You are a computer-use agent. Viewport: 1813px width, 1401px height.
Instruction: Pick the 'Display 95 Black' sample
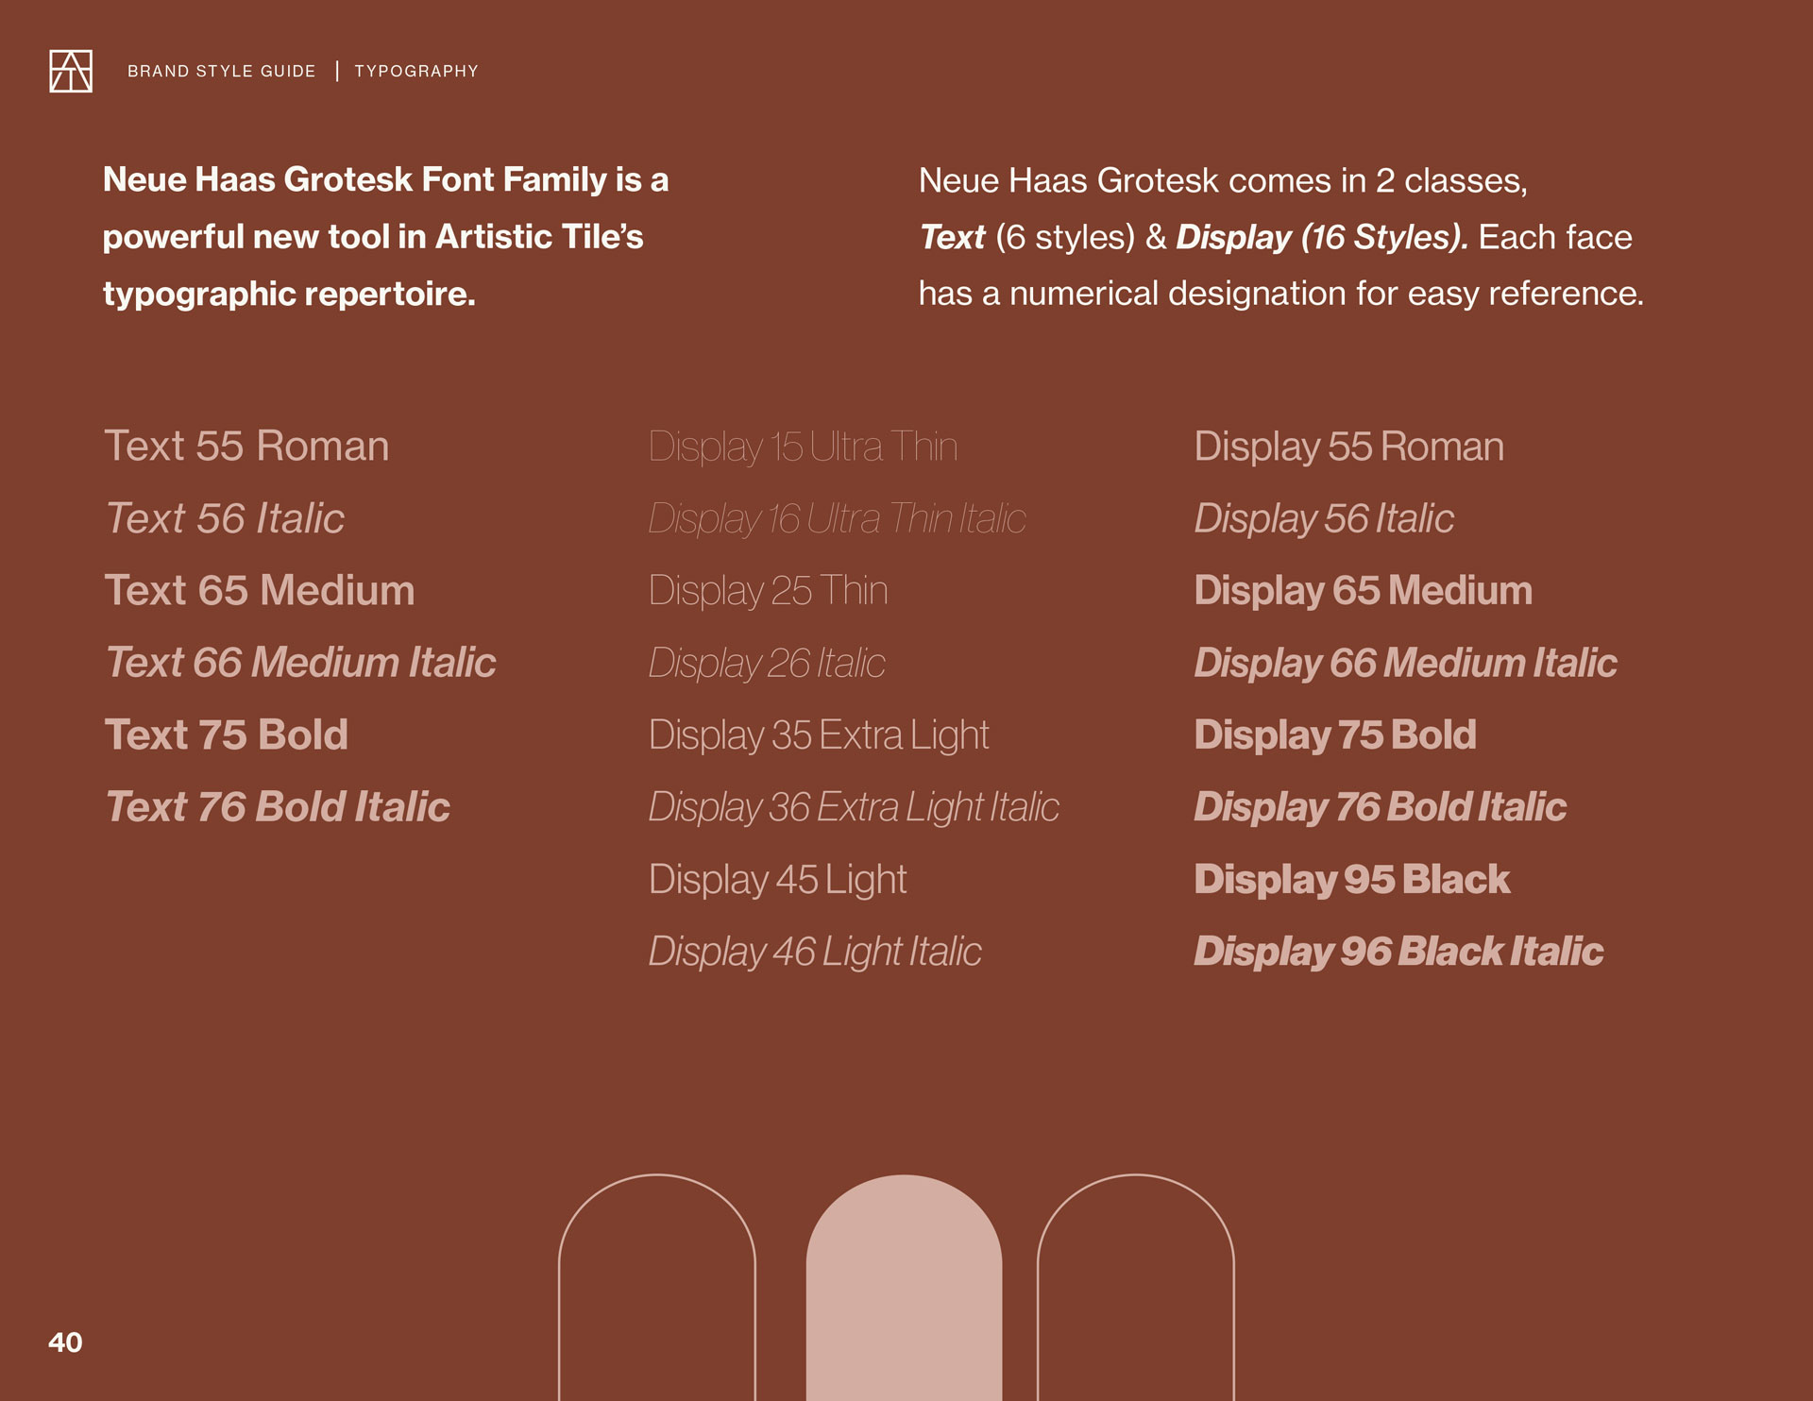click(1352, 880)
